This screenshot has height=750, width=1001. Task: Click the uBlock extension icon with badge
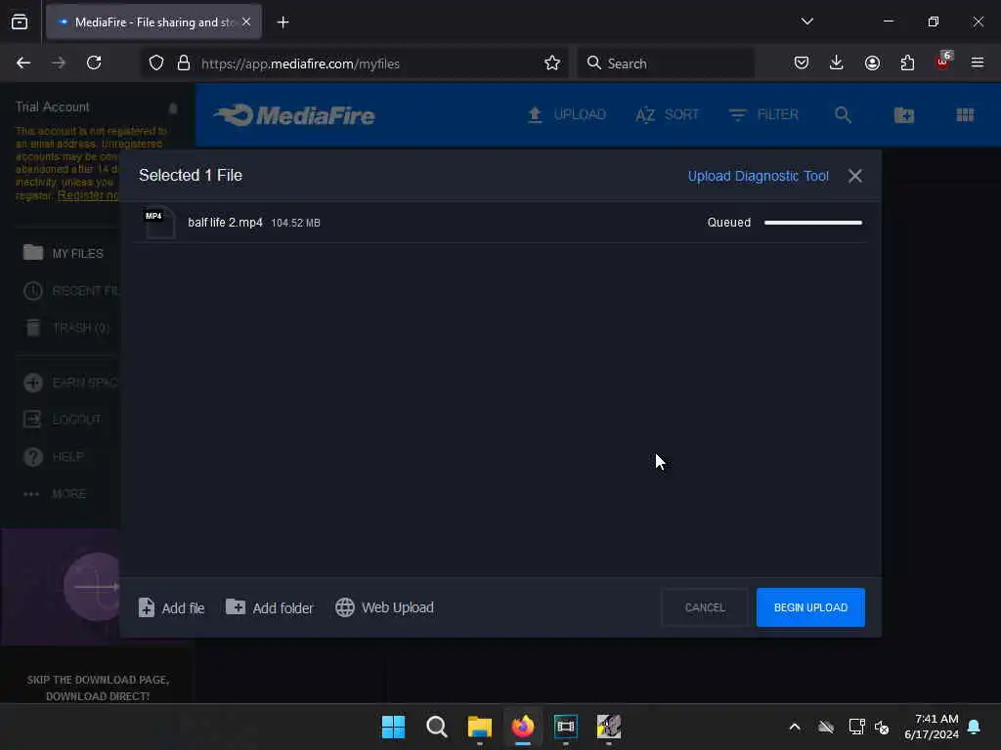(943, 62)
